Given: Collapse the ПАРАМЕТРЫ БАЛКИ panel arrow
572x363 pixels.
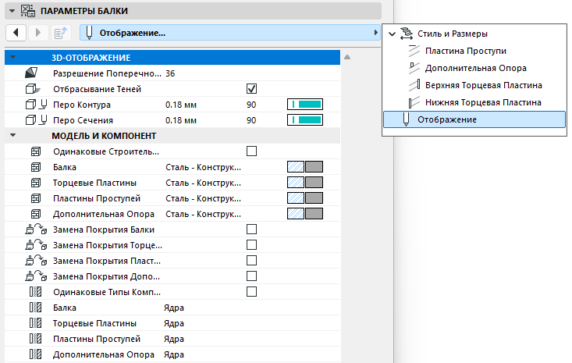Looking at the screenshot, I should click(x=12, y=11).
